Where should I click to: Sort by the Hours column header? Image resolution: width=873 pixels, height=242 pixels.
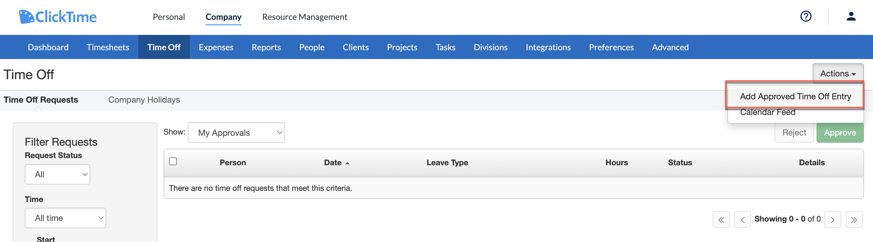(616, 163)
